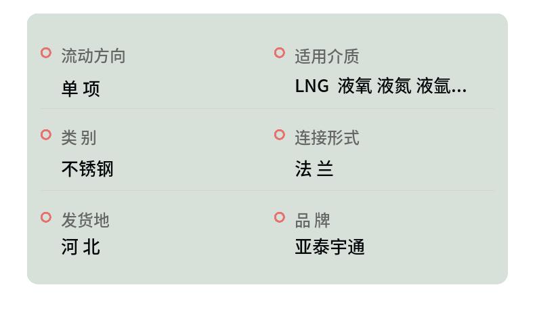Select the 适用介质 attribute label
Viewport: 535px width, 325px height.
point(326,56)
